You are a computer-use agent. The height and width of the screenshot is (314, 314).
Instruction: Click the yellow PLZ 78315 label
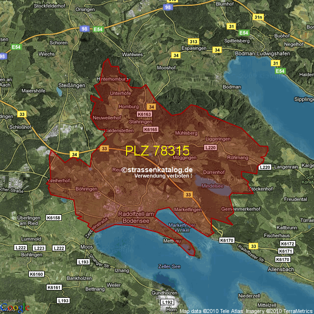[x=157, y=151]
